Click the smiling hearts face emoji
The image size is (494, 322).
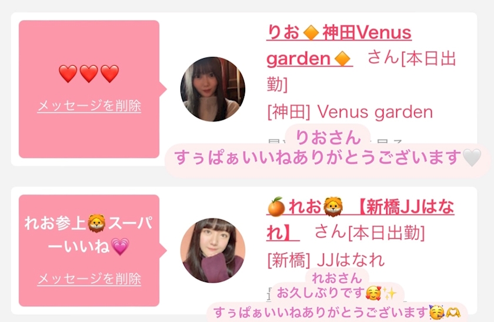[373, 293]
